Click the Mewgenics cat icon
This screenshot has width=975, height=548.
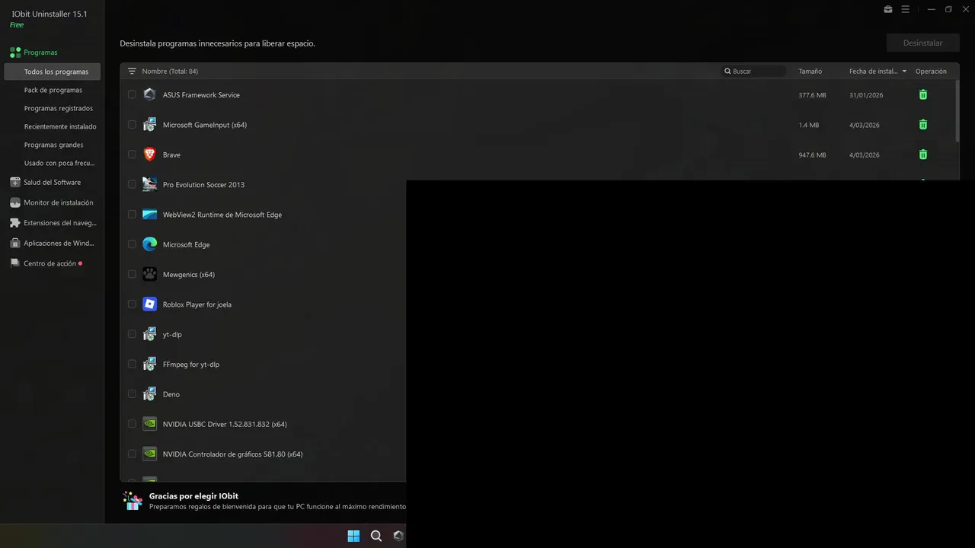click(x=149, y=274)
